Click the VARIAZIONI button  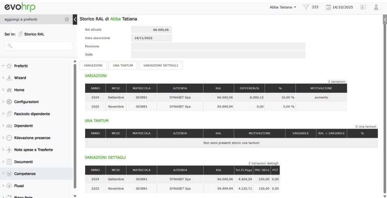click(x=93, y=65)
